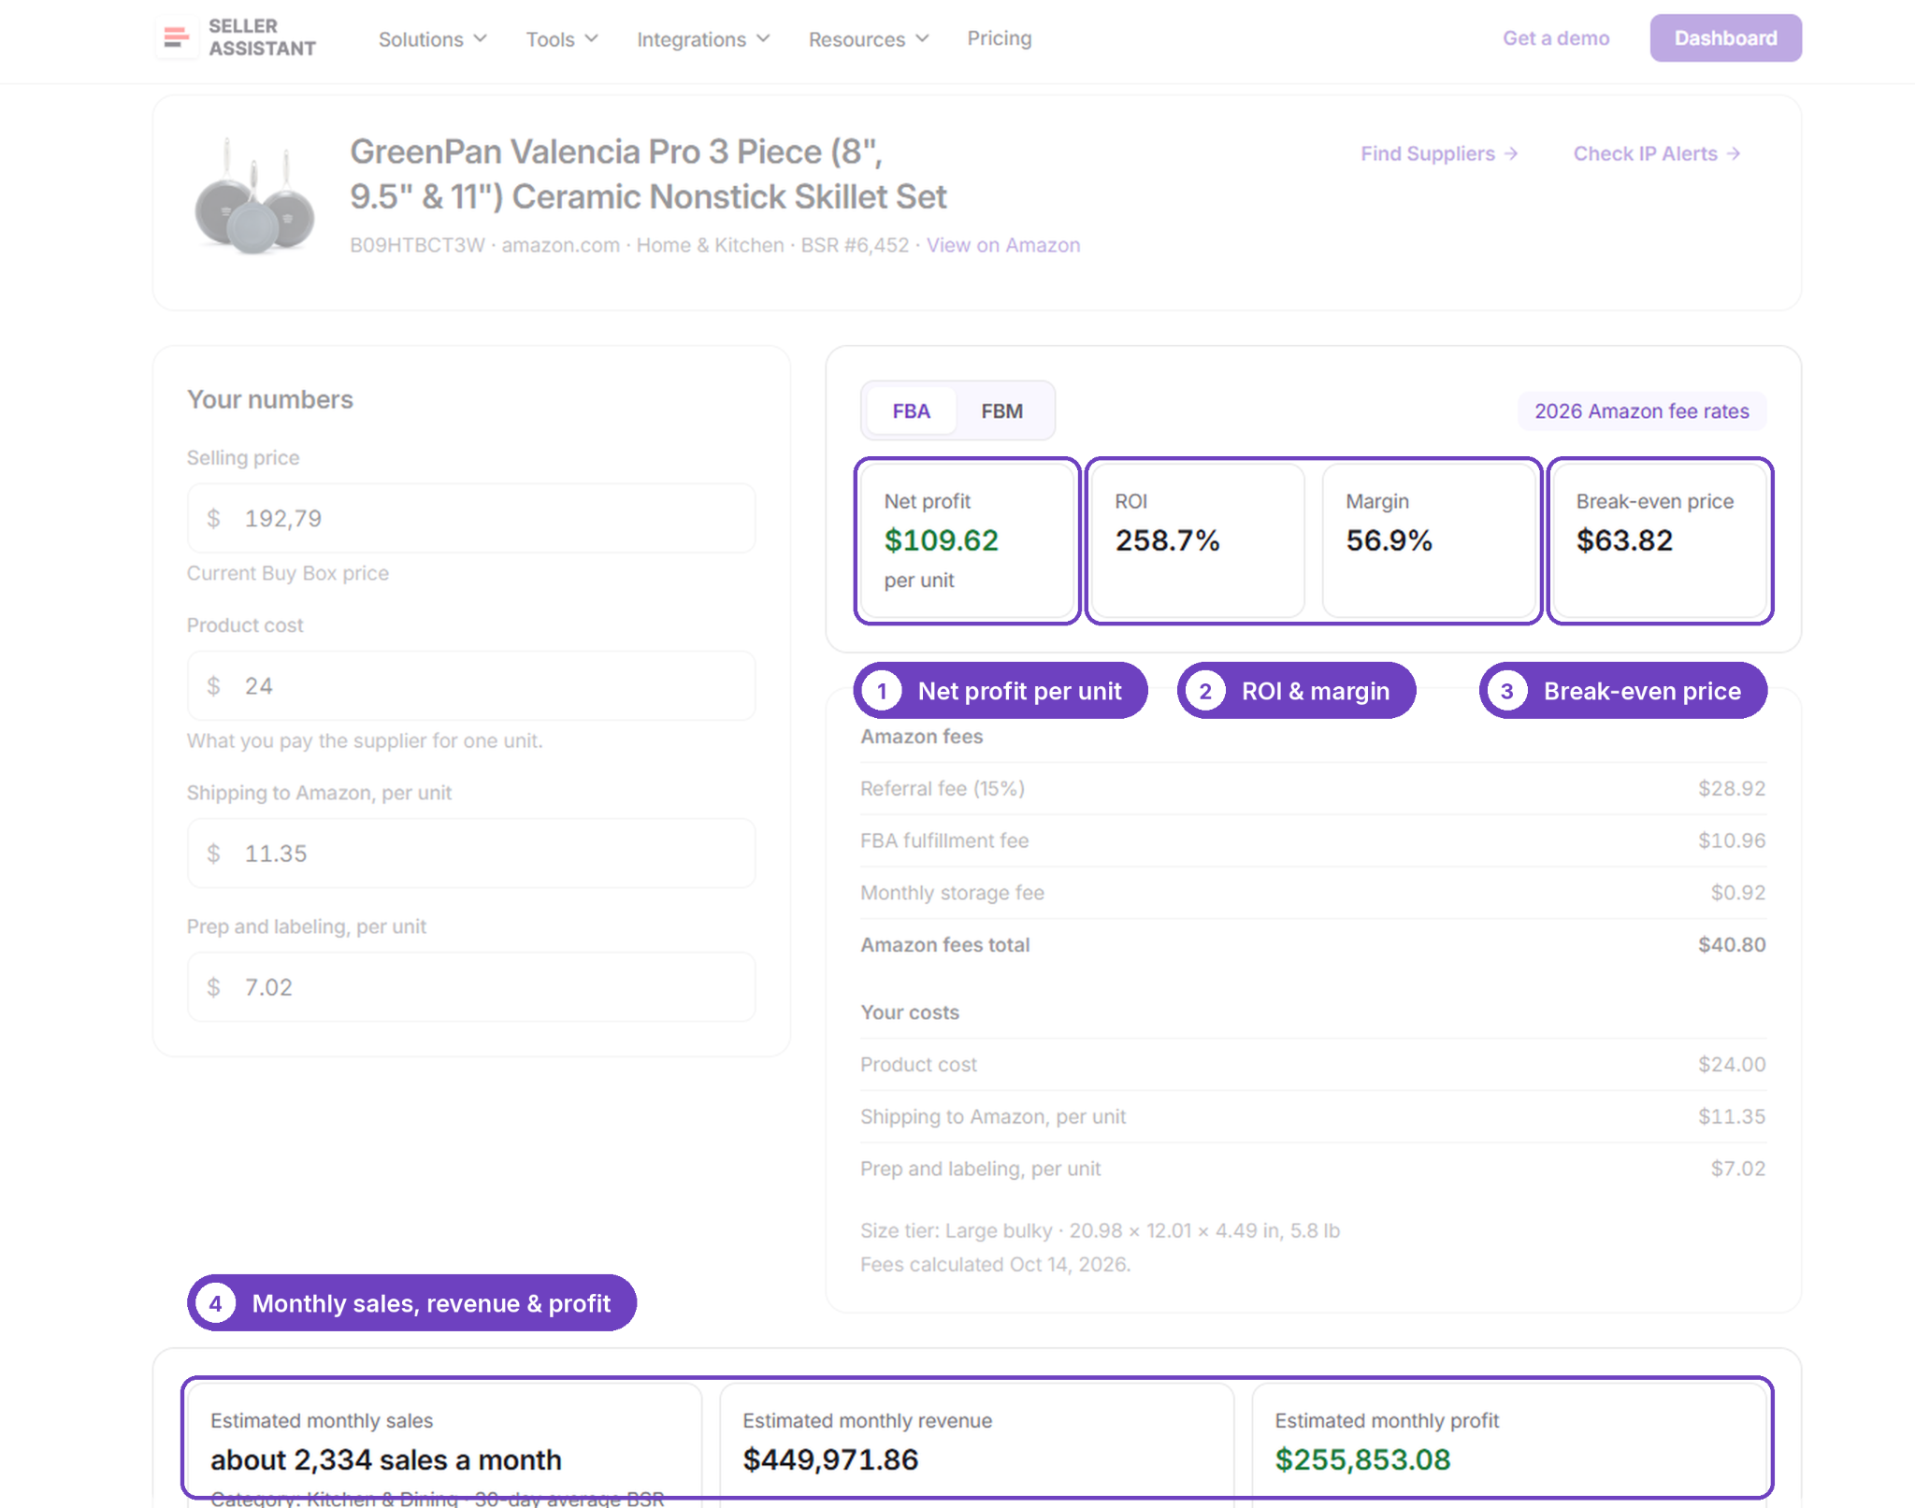Click the Estimated monthly revenue $449,971.86
The image size is (1915, 1508).
[830, 1459]
